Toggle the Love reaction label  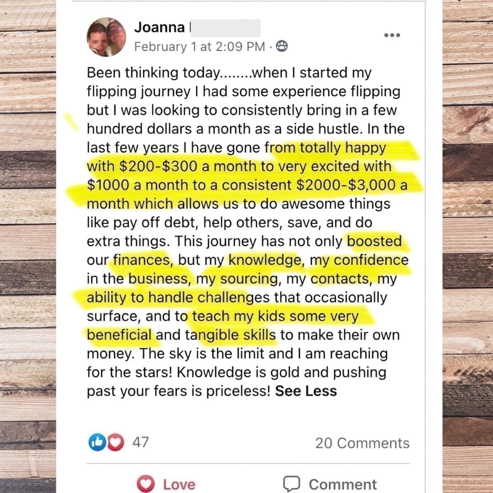point(179,484)
